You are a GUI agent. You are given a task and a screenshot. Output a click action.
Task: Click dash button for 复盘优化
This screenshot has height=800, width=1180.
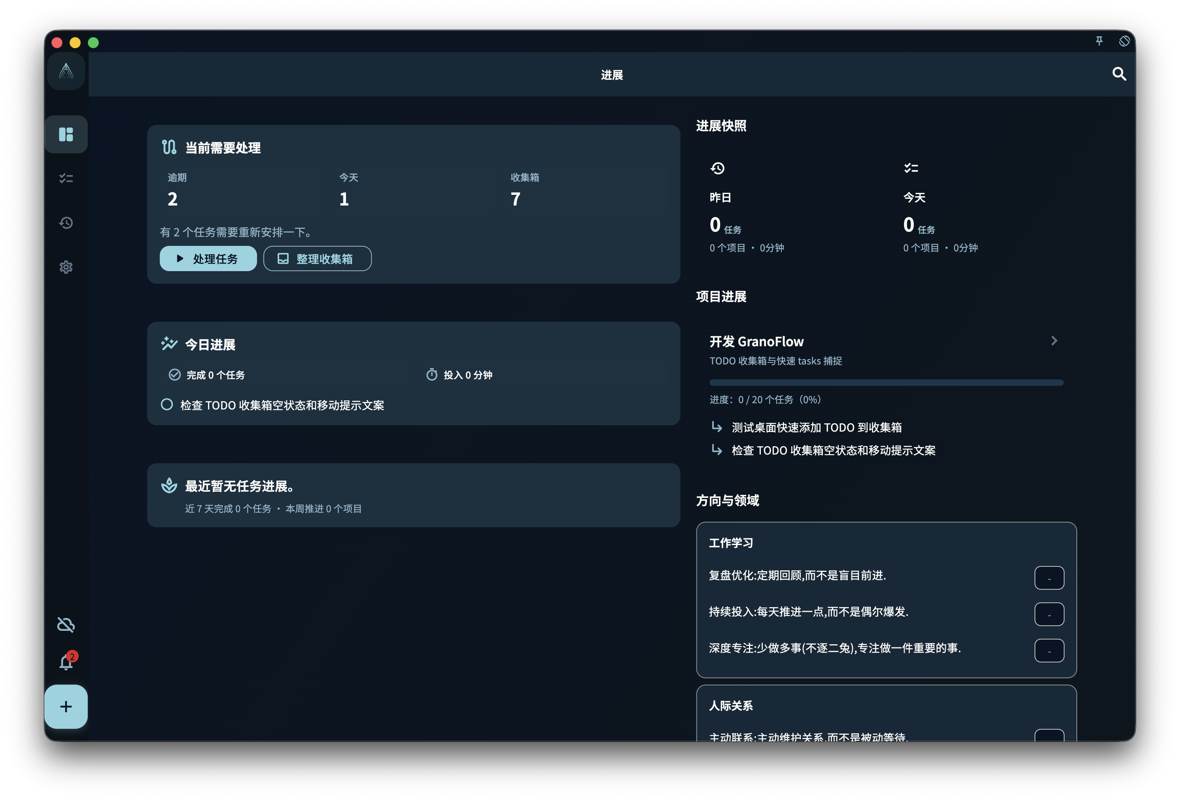(x=1049, y=577)
